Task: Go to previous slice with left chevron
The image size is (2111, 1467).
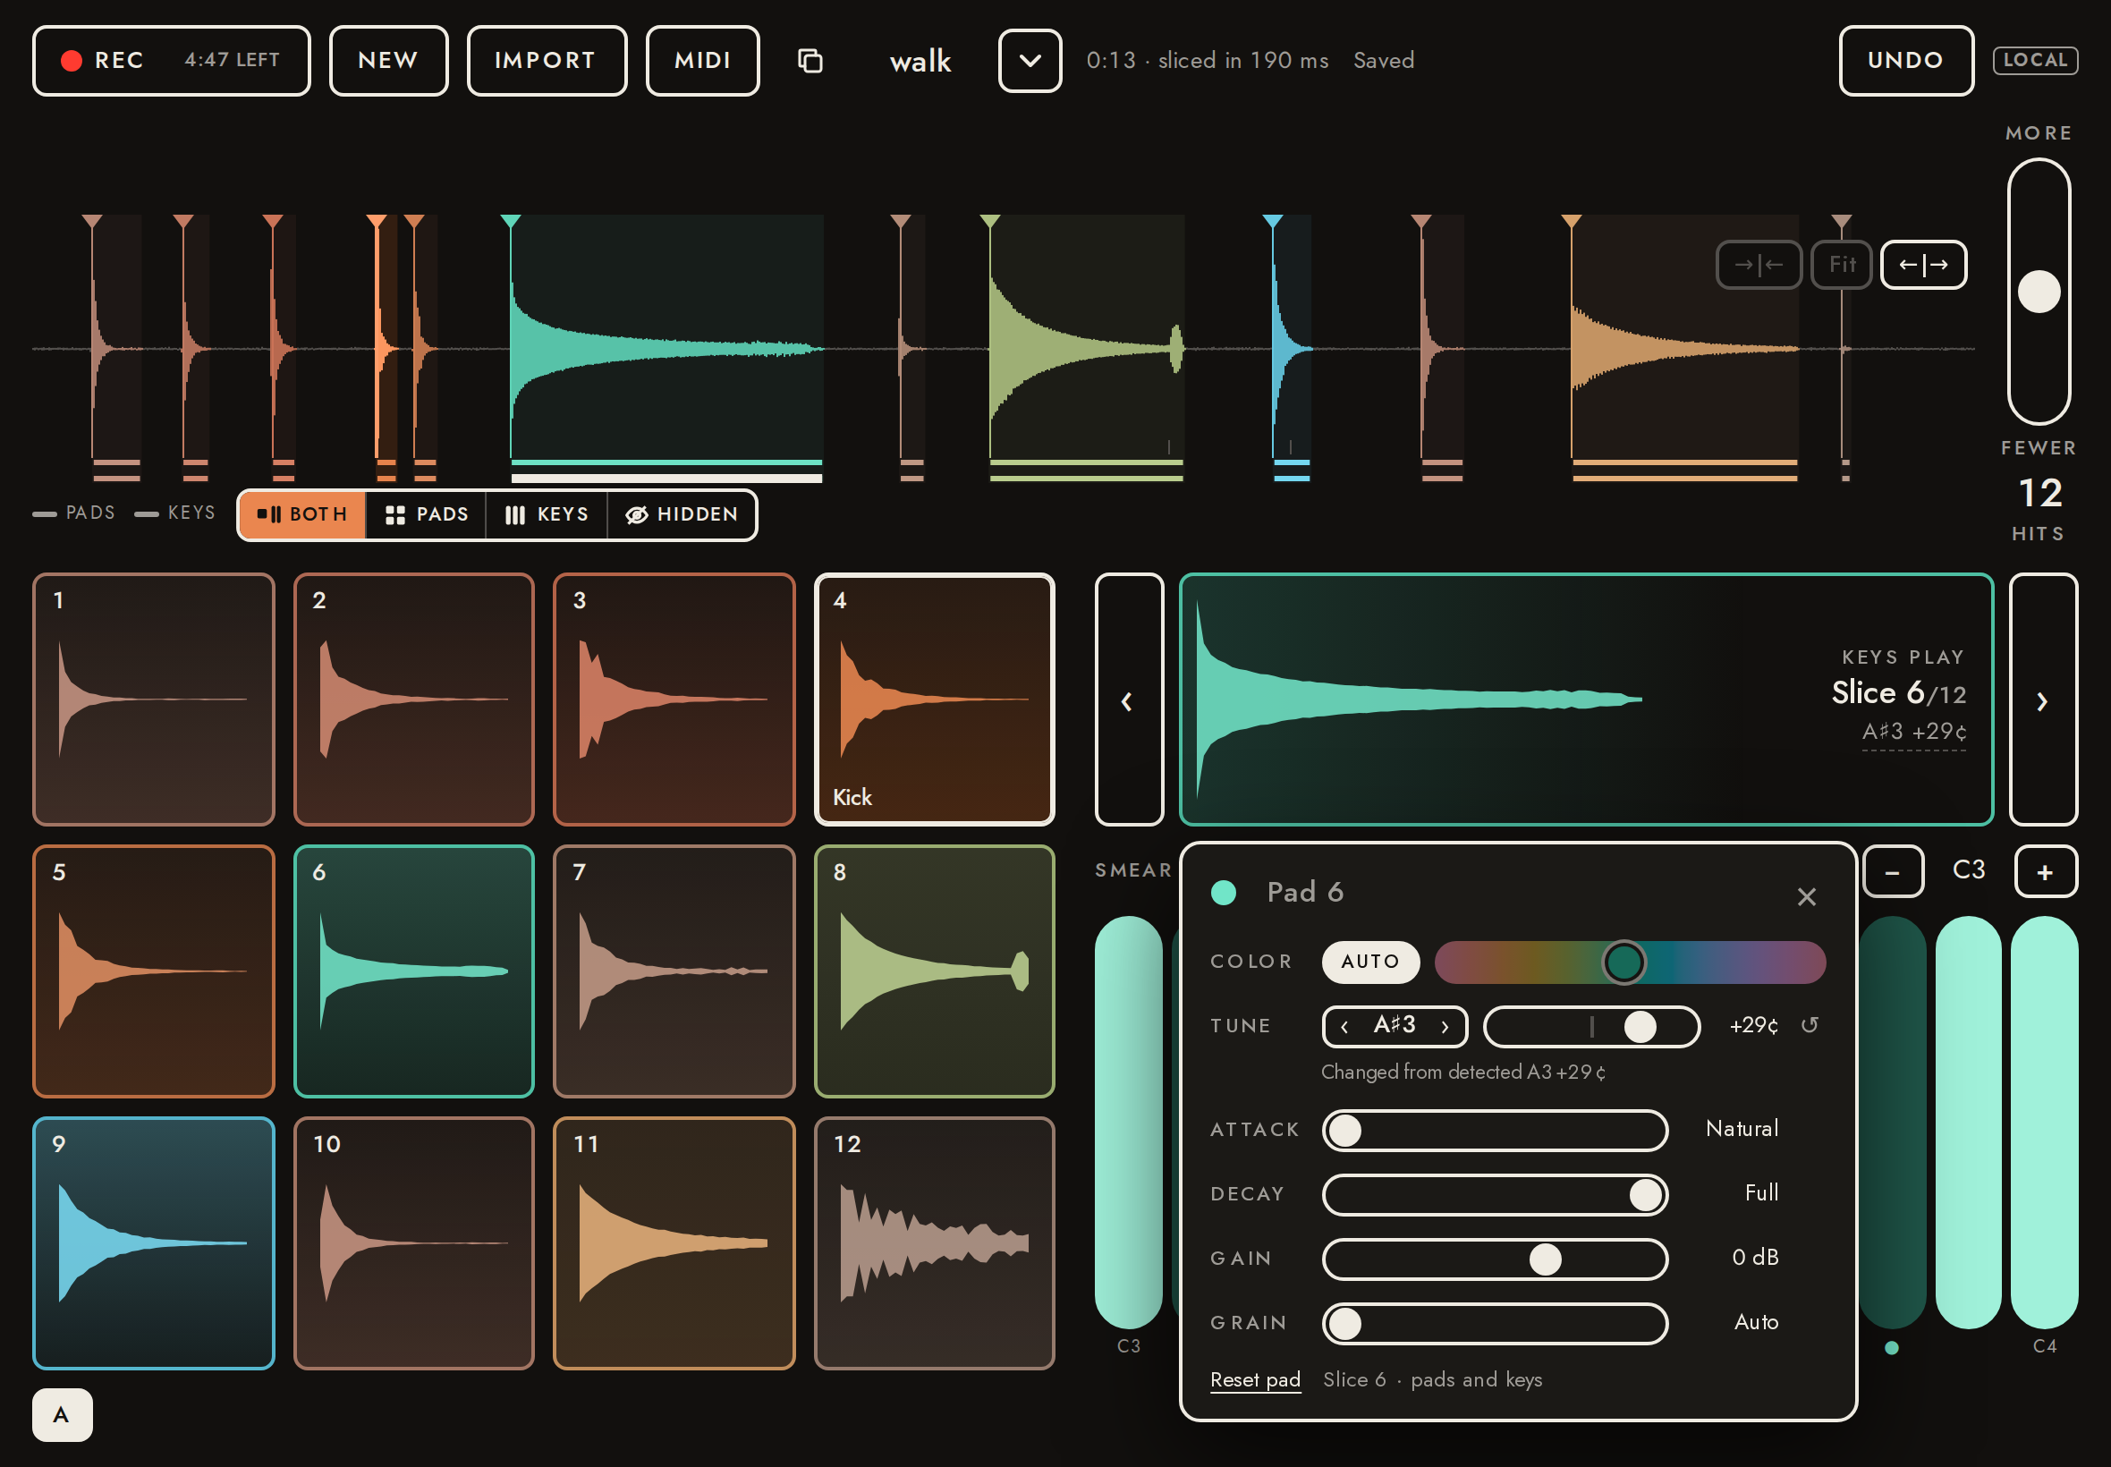Action: pos(1129,700)
